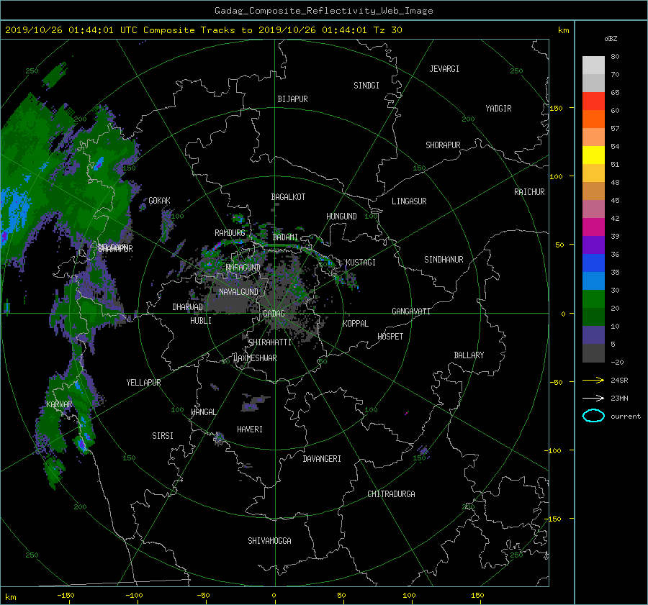The image size is (648, 605).
Task: Click the SHIVAMOGGA city label
Action: (269, 540)
